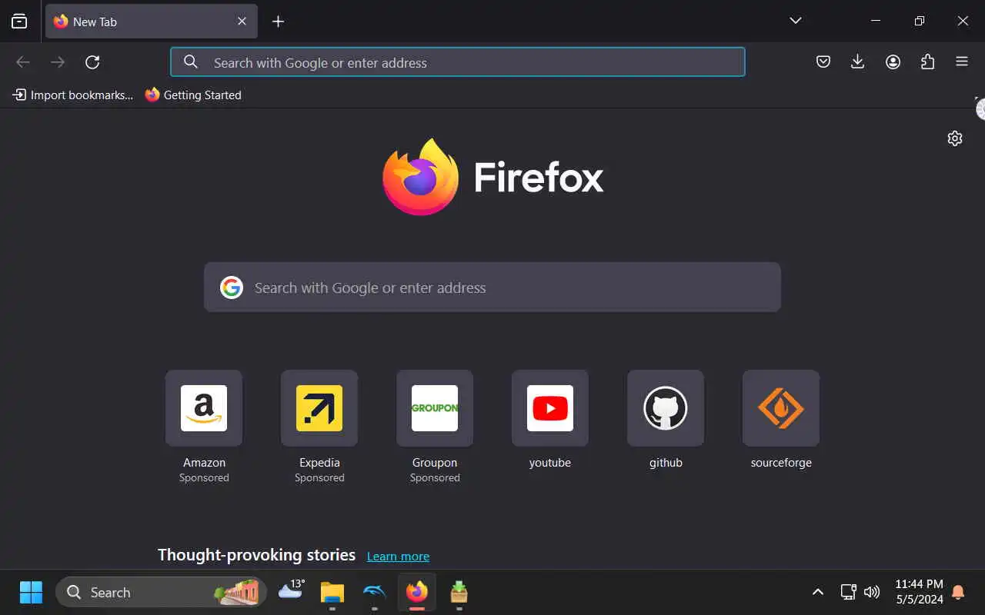Image resolution: width=985 pixels, height=615 pixels.
Task: Open a new tab with plus button
Action: 279,22
